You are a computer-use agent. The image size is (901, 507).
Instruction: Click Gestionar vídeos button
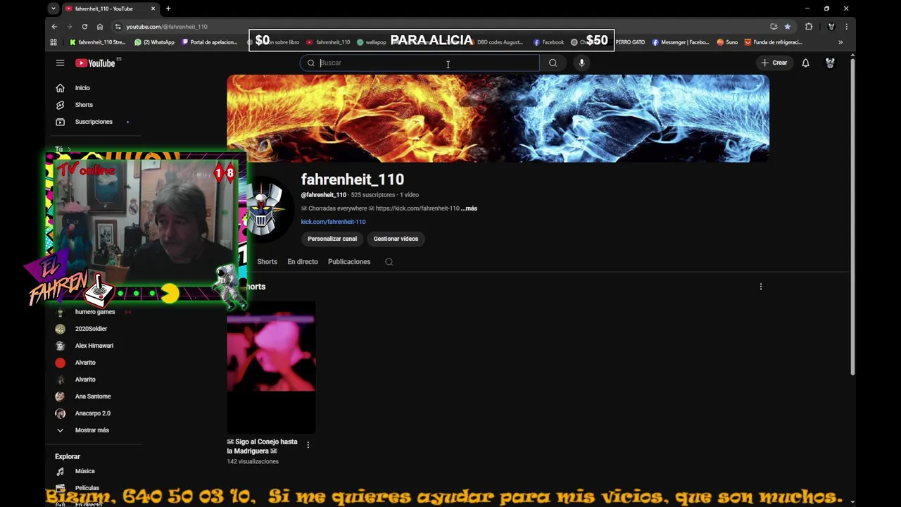(396, 239)
